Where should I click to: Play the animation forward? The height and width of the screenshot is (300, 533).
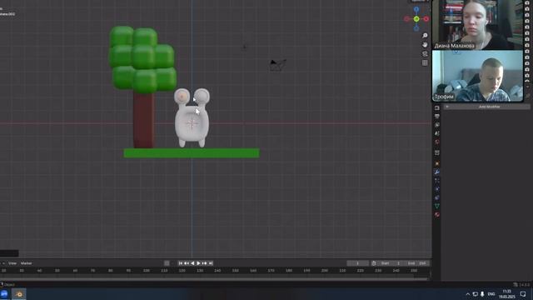click(198, 263)
